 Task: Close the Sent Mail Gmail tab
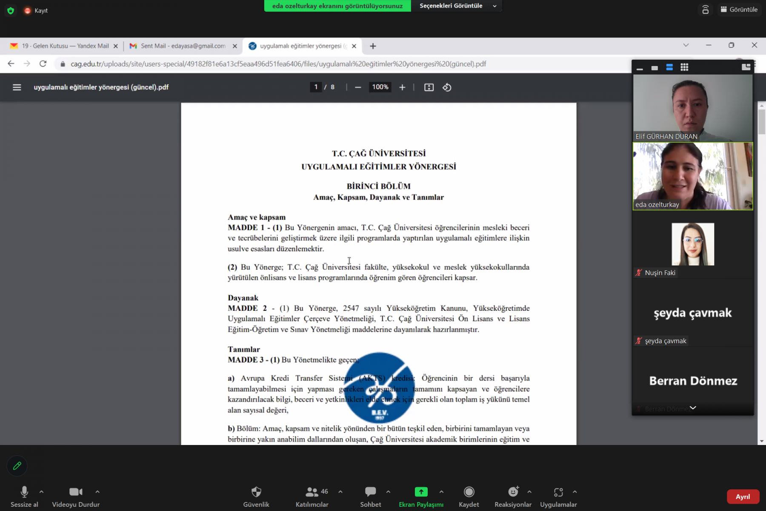(235, 46)
